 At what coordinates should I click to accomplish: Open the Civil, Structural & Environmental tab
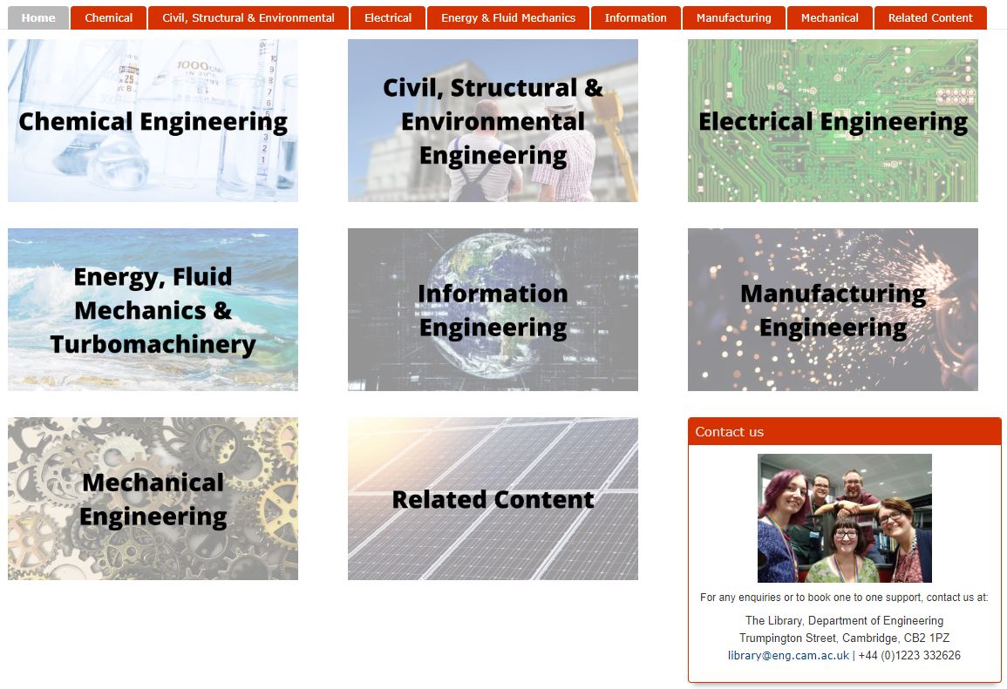pyautogui.click(x=248, y=17)
